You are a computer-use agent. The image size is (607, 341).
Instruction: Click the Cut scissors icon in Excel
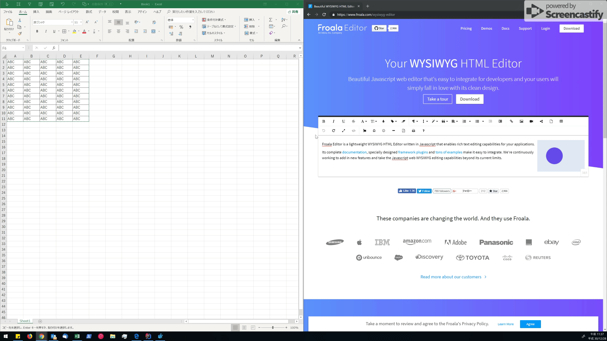(x=20, y=20)
